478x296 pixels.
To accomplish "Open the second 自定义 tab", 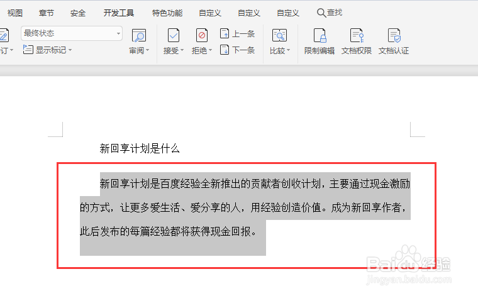I will click(x=249, y=13).
